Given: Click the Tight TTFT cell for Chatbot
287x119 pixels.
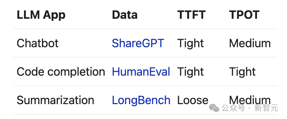Looking at the screenshot, I should pyautogui.click(x=190, y=44).
